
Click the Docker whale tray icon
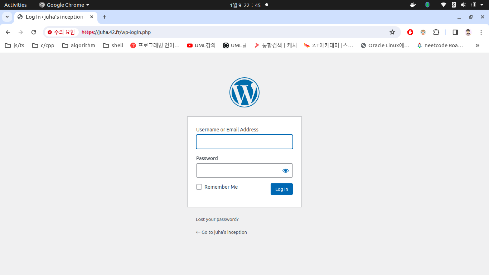tap(413, 5)
